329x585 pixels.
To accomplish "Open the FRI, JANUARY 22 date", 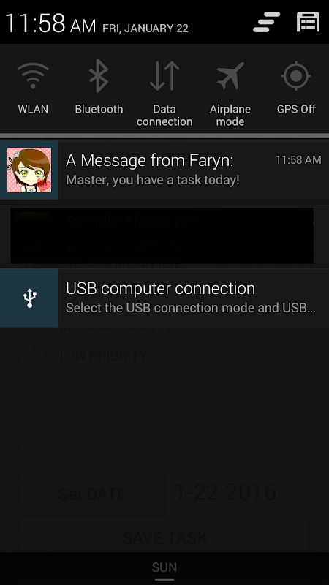I will point(145,29).
